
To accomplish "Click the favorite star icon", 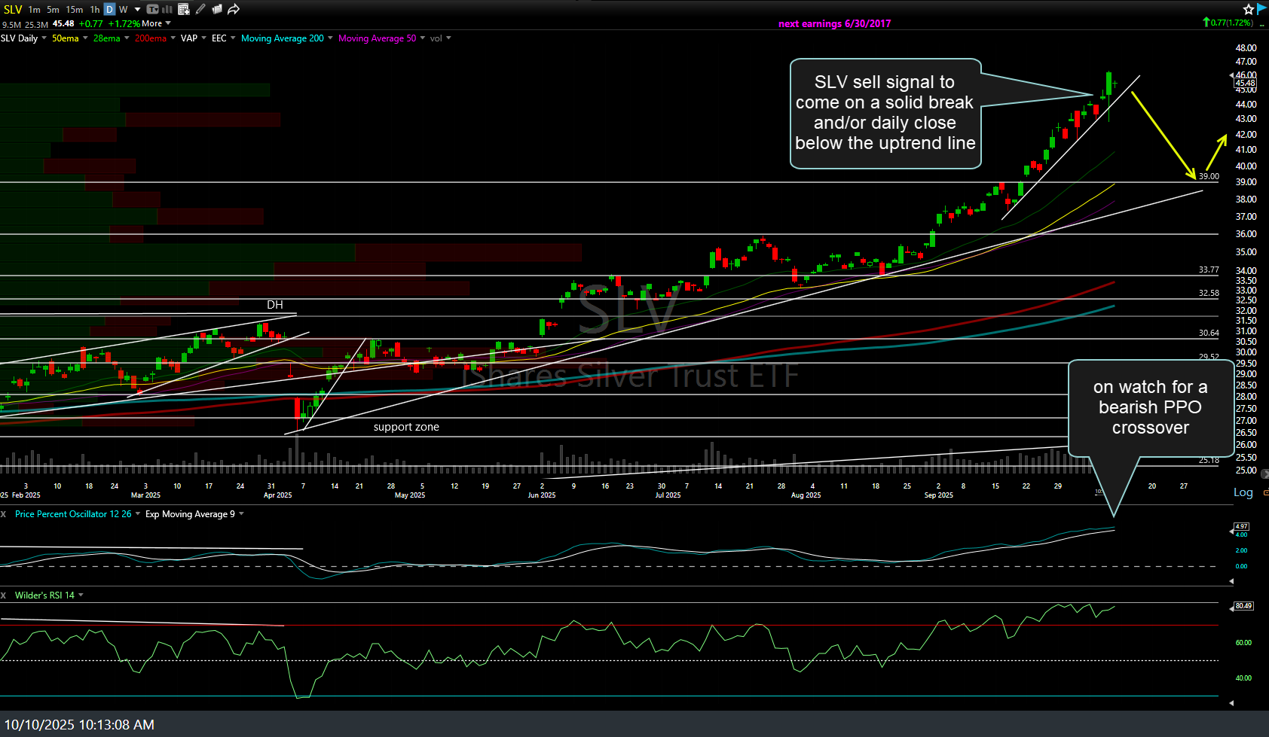I will pyautogui.click(x=1248, y=9).
